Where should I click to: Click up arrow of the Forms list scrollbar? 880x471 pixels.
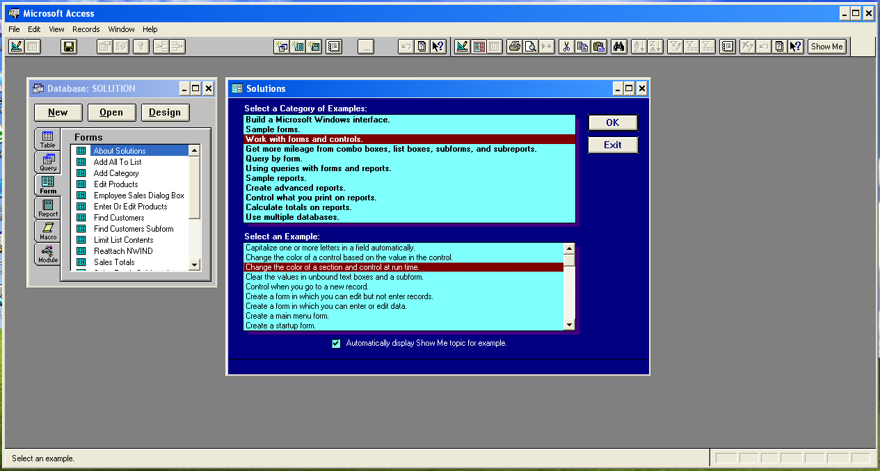pos(194,150)
